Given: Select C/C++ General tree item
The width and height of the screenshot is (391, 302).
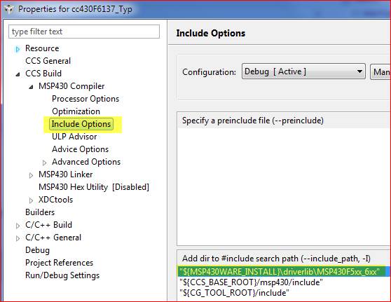Looking at the screenshot, I should click(x=53, y=238).
